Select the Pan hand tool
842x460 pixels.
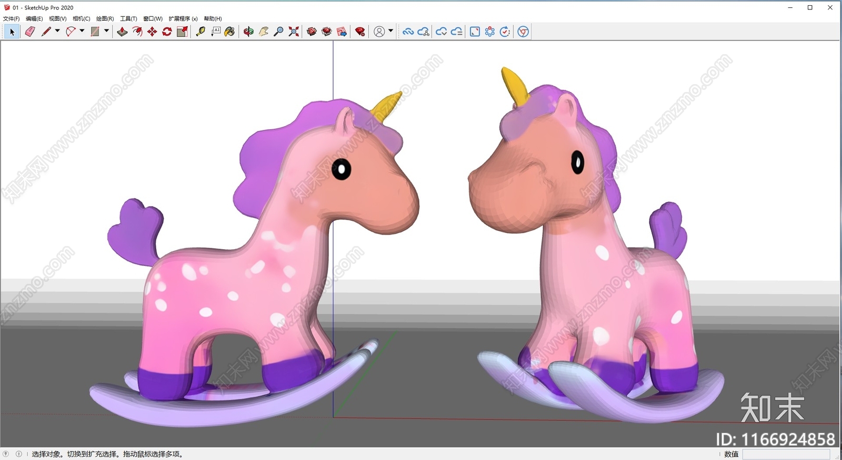point(264,32)
